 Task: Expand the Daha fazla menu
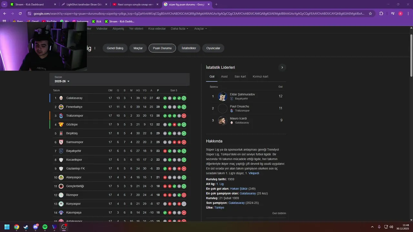pos(180,29)
